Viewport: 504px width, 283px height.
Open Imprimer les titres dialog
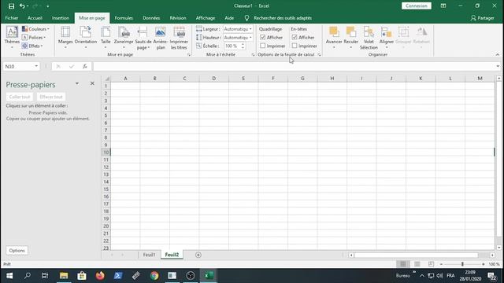[x=179, y=37]
